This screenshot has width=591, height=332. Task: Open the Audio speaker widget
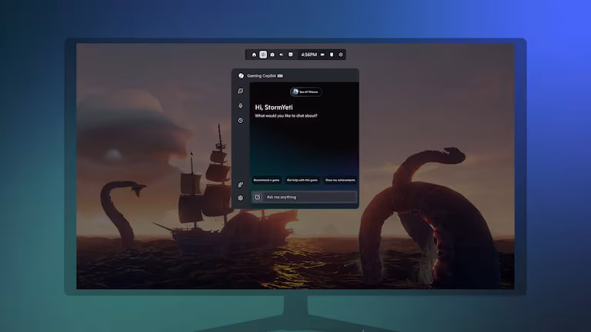[x=281, y=55]
